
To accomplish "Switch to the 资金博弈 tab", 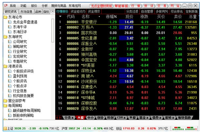I will (x=94, y=11).
